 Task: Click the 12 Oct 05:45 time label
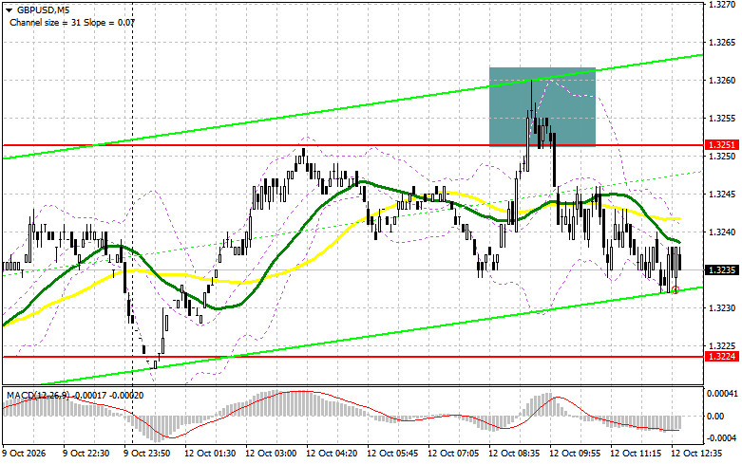[392, 454]
